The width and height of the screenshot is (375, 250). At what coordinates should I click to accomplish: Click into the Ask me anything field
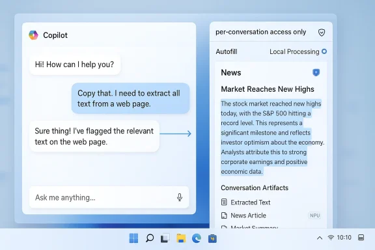(x=109, y=197)
